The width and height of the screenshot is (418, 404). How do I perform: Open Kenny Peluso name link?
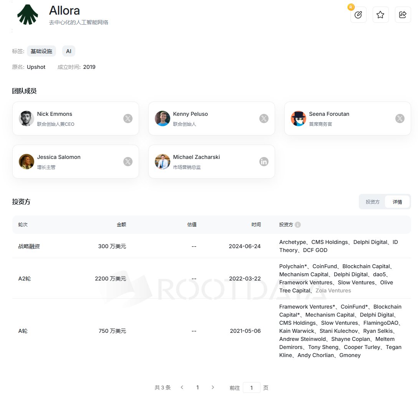pyautogui.click(x=190, y=114)
